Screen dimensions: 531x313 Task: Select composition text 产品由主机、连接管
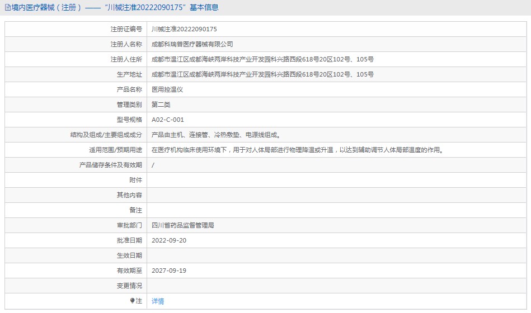(x=180, y=135)
